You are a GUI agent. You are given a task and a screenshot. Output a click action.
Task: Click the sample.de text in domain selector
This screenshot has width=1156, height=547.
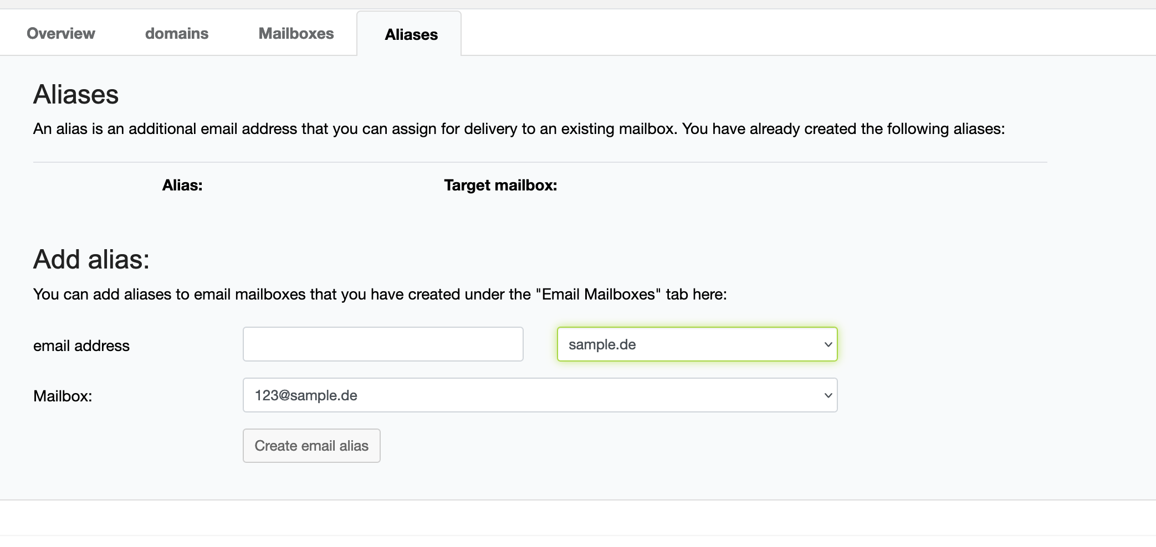coord(602,344)
